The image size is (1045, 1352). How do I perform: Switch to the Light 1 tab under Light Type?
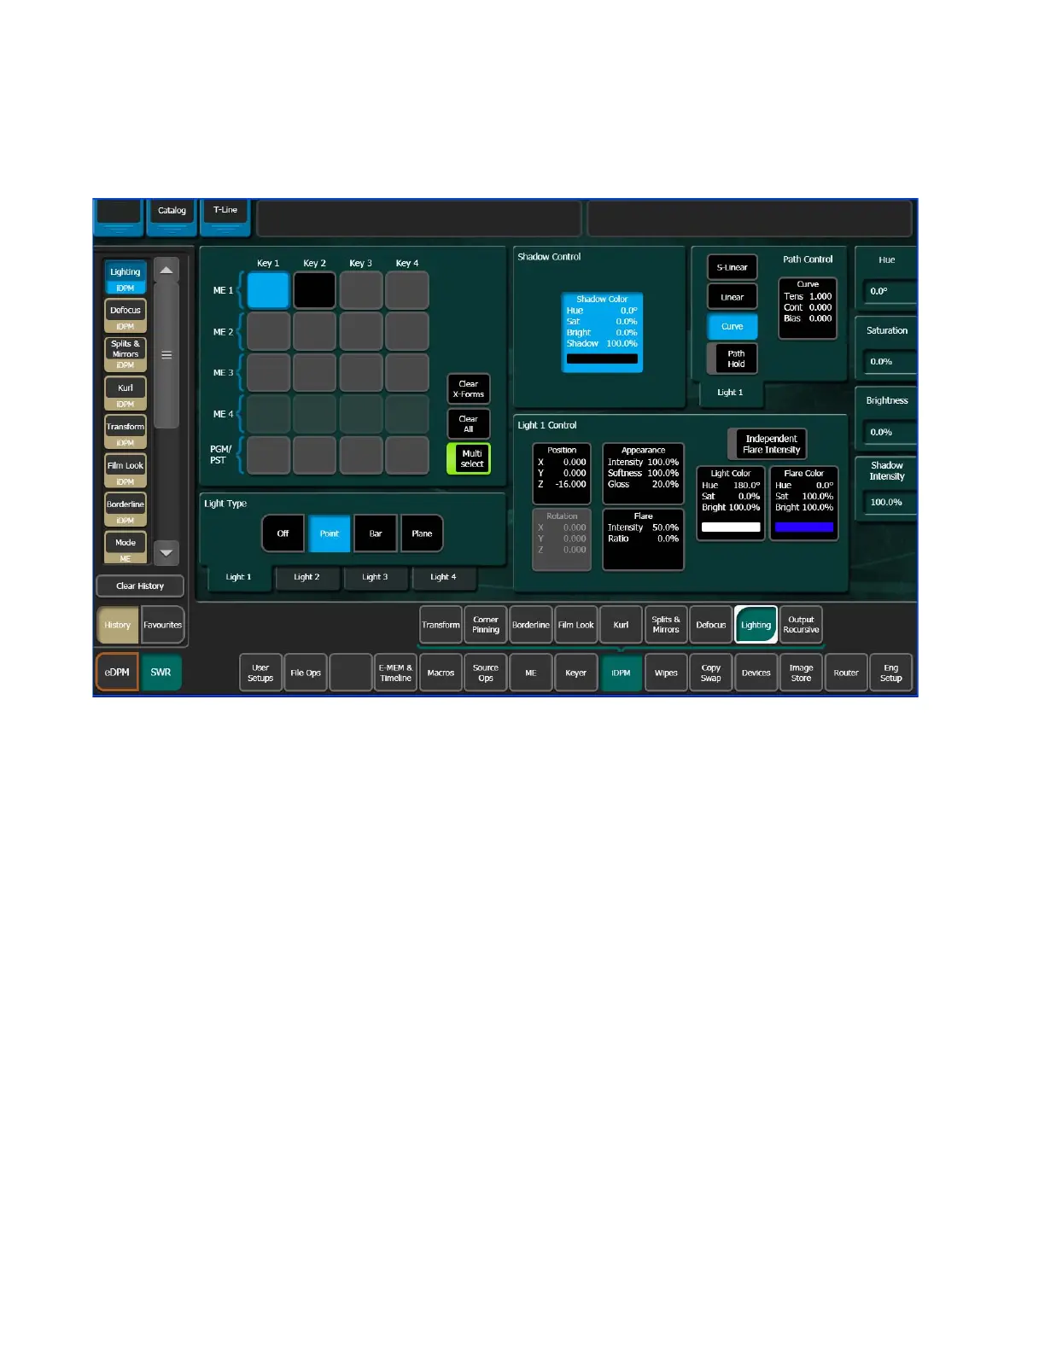tap(238, 577)
